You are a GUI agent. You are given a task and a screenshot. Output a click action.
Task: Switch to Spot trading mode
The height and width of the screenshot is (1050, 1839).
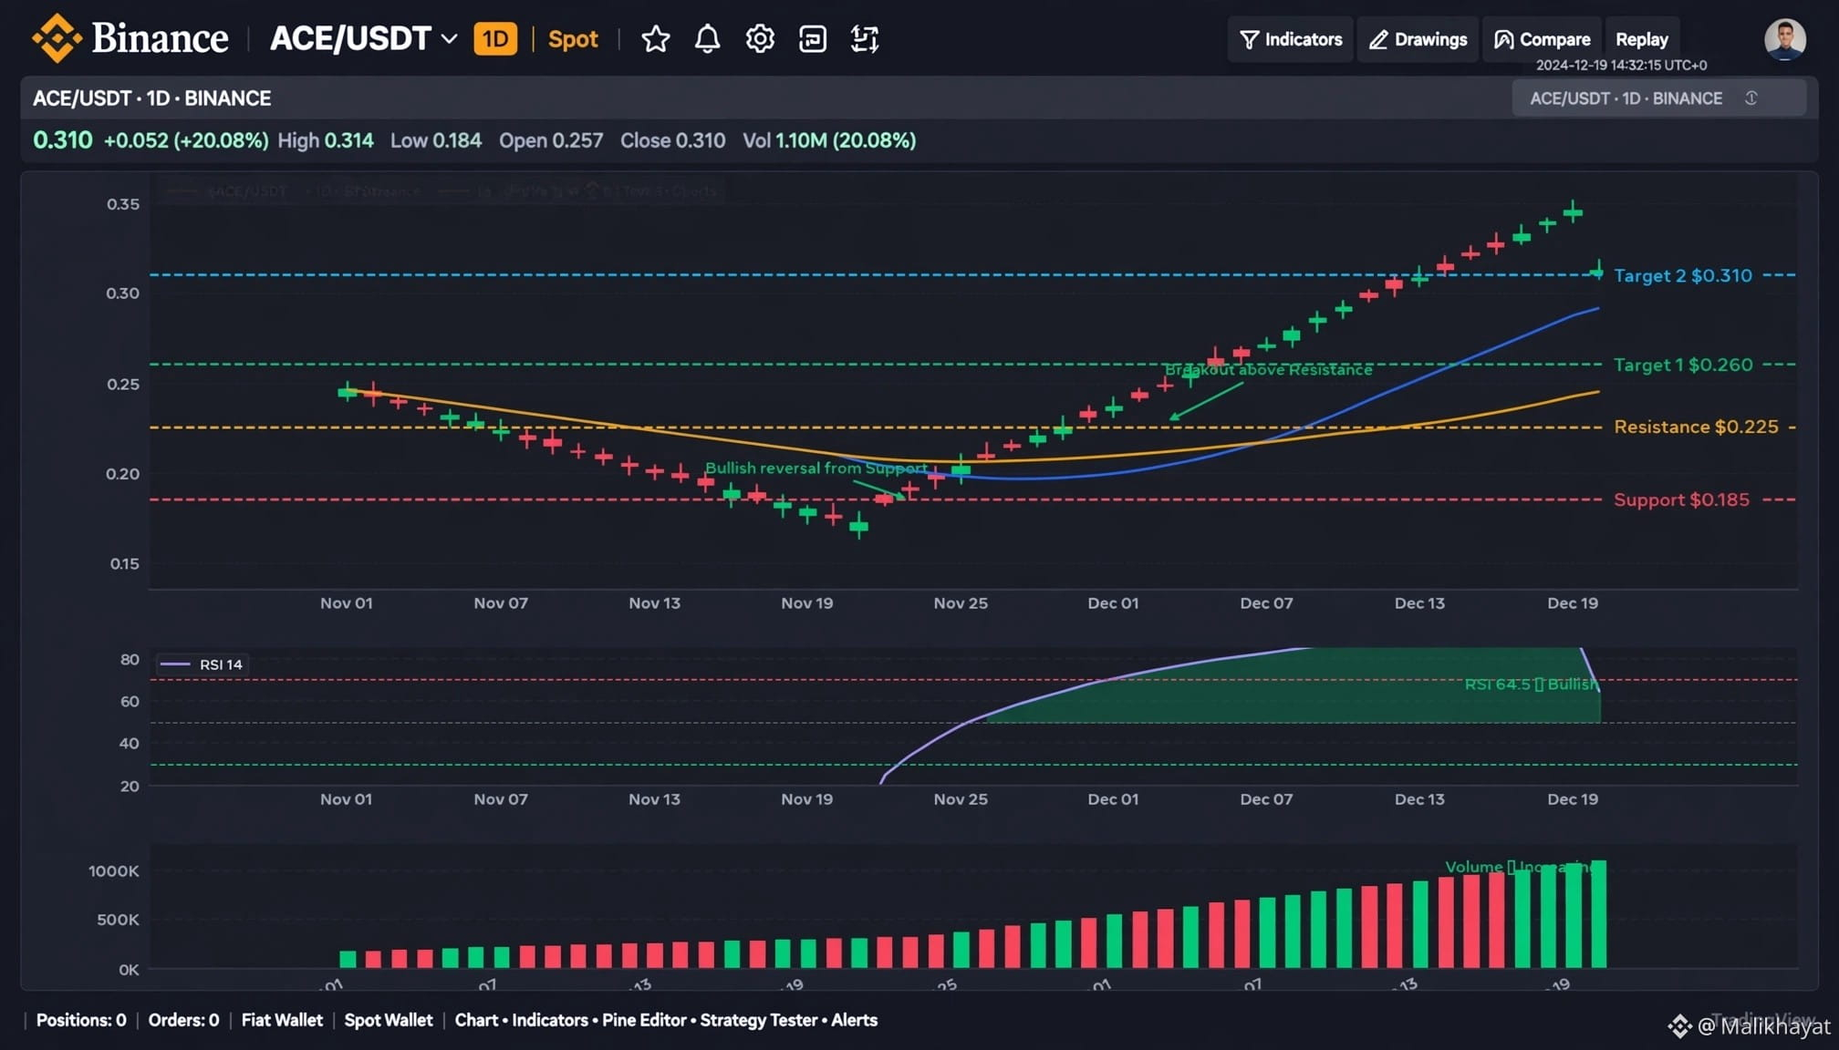tap(573, 39)
